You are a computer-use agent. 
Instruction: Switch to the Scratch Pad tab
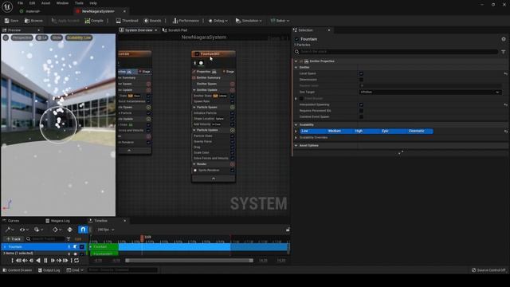coord(175,30)
